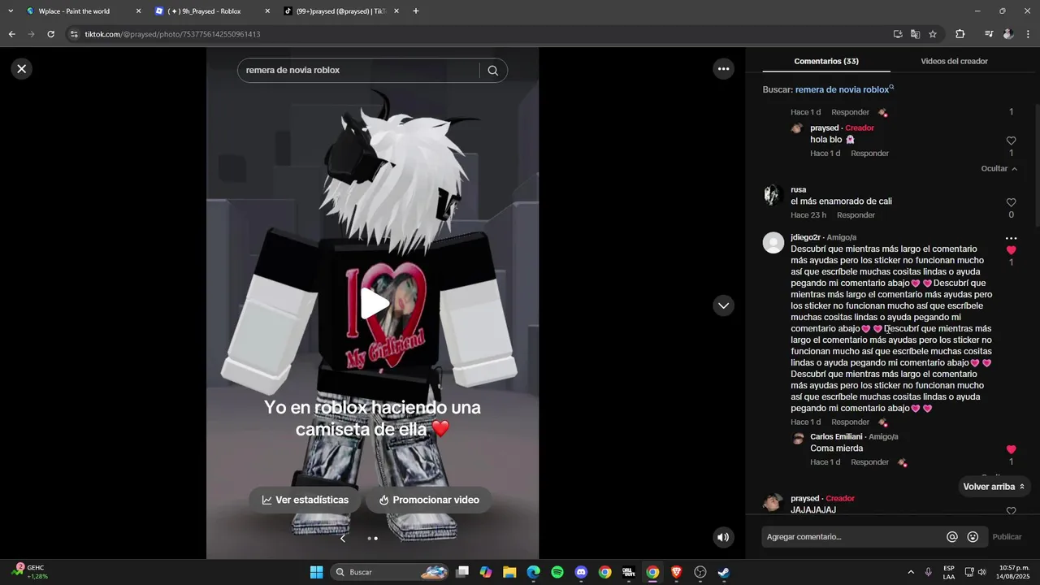Go to next post with the down chevron
The image size is (1040, 585).
coord(723,305)
